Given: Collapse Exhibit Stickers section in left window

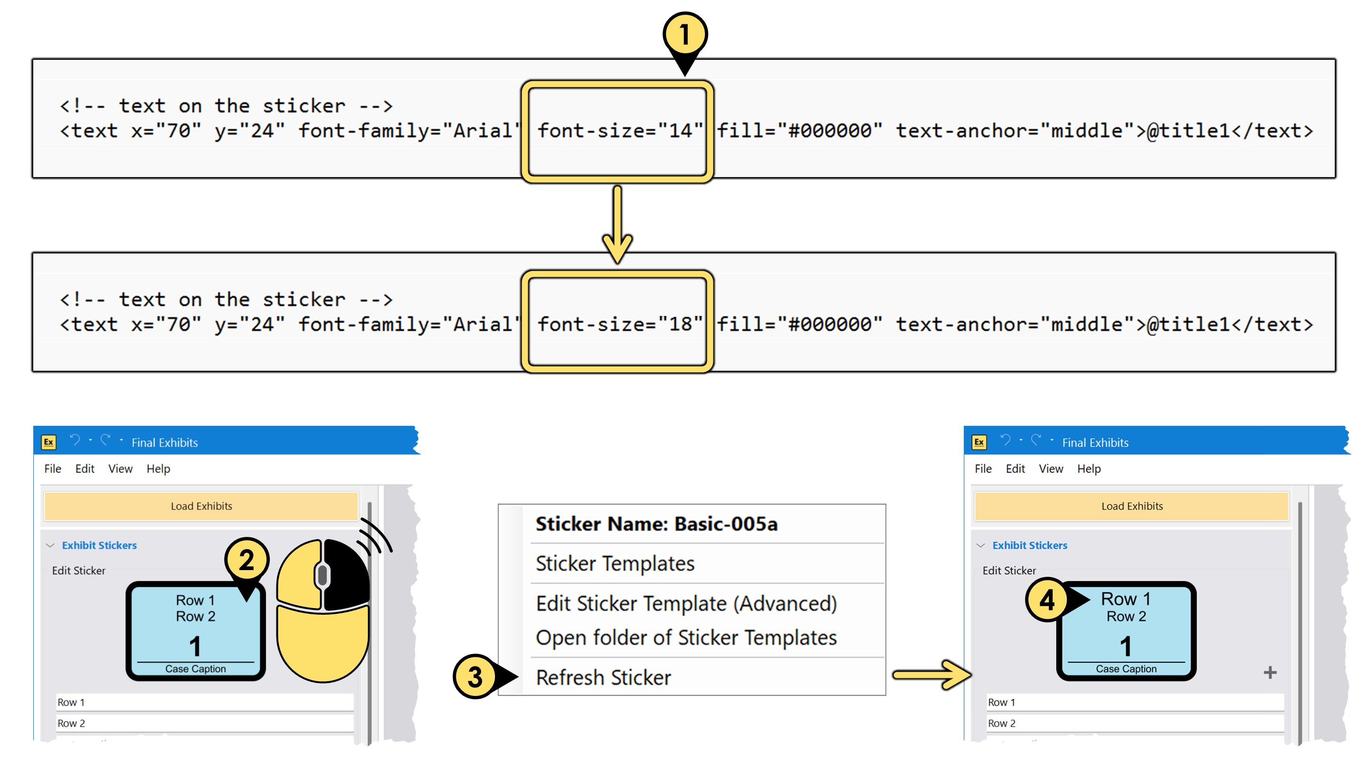Looking at the screenshot, I should click(50, 545).
